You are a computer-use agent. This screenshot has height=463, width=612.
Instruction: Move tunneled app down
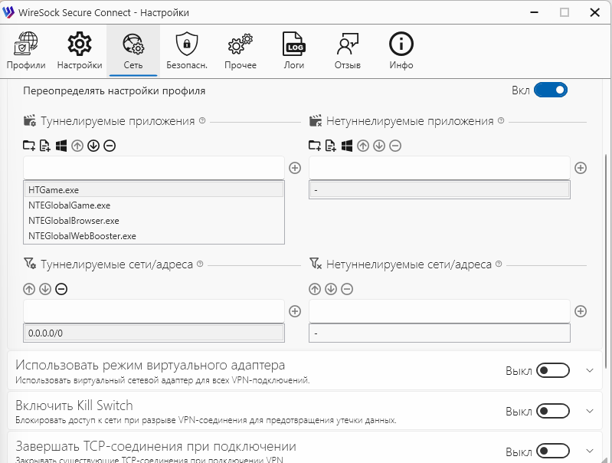[x=93, y=146]
